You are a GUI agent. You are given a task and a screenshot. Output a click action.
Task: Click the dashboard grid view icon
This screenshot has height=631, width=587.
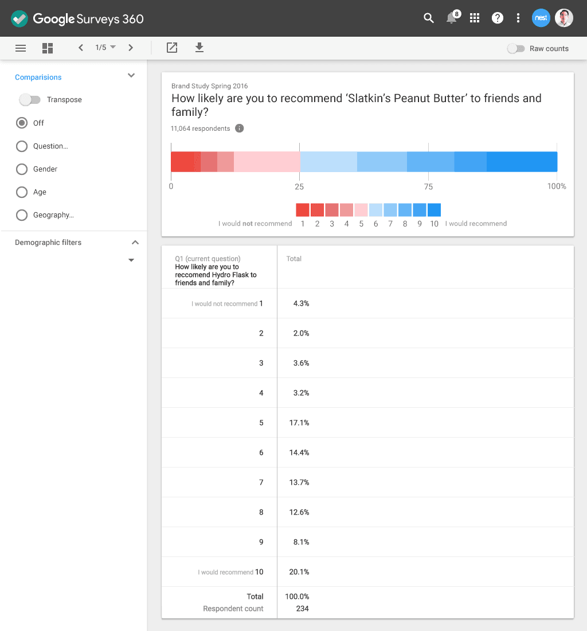(x=48, y=48)
